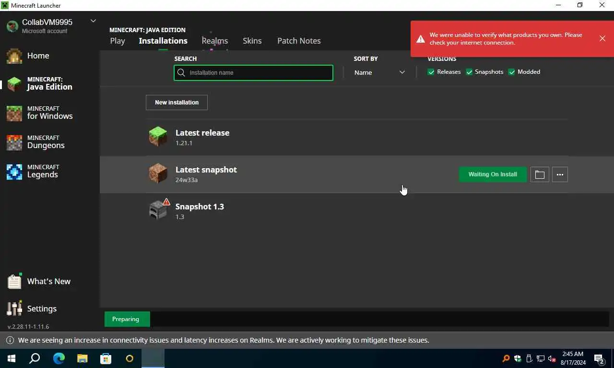
Task: Select the Latest release 1.21.1 entry
Action: coord(357,137)
